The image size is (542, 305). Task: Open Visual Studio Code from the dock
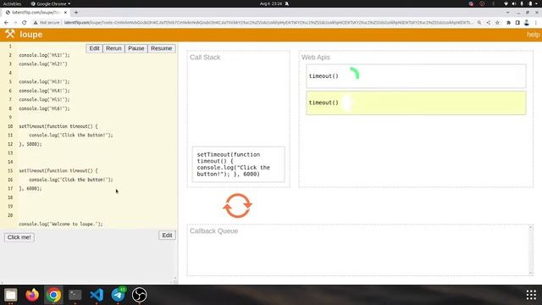[97, 295]
